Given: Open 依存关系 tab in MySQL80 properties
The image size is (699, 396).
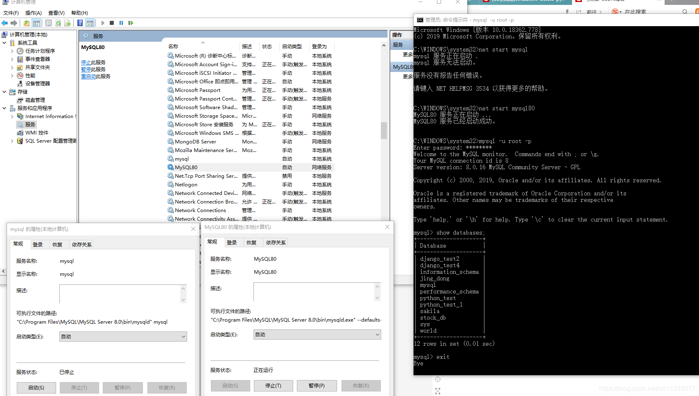Looking at the screenshot, I should point(276,242).
